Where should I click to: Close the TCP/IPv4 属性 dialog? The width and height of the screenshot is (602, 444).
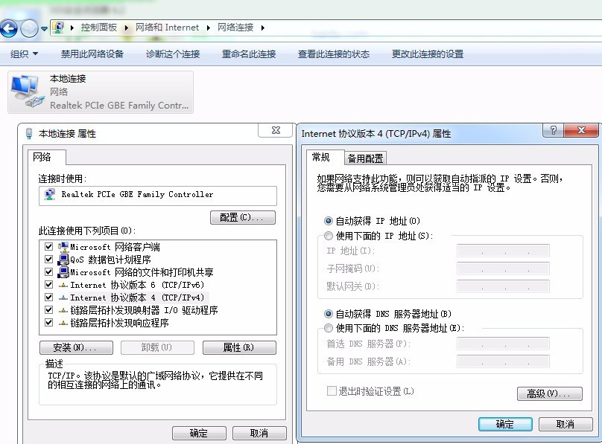[x=581, y=130]
